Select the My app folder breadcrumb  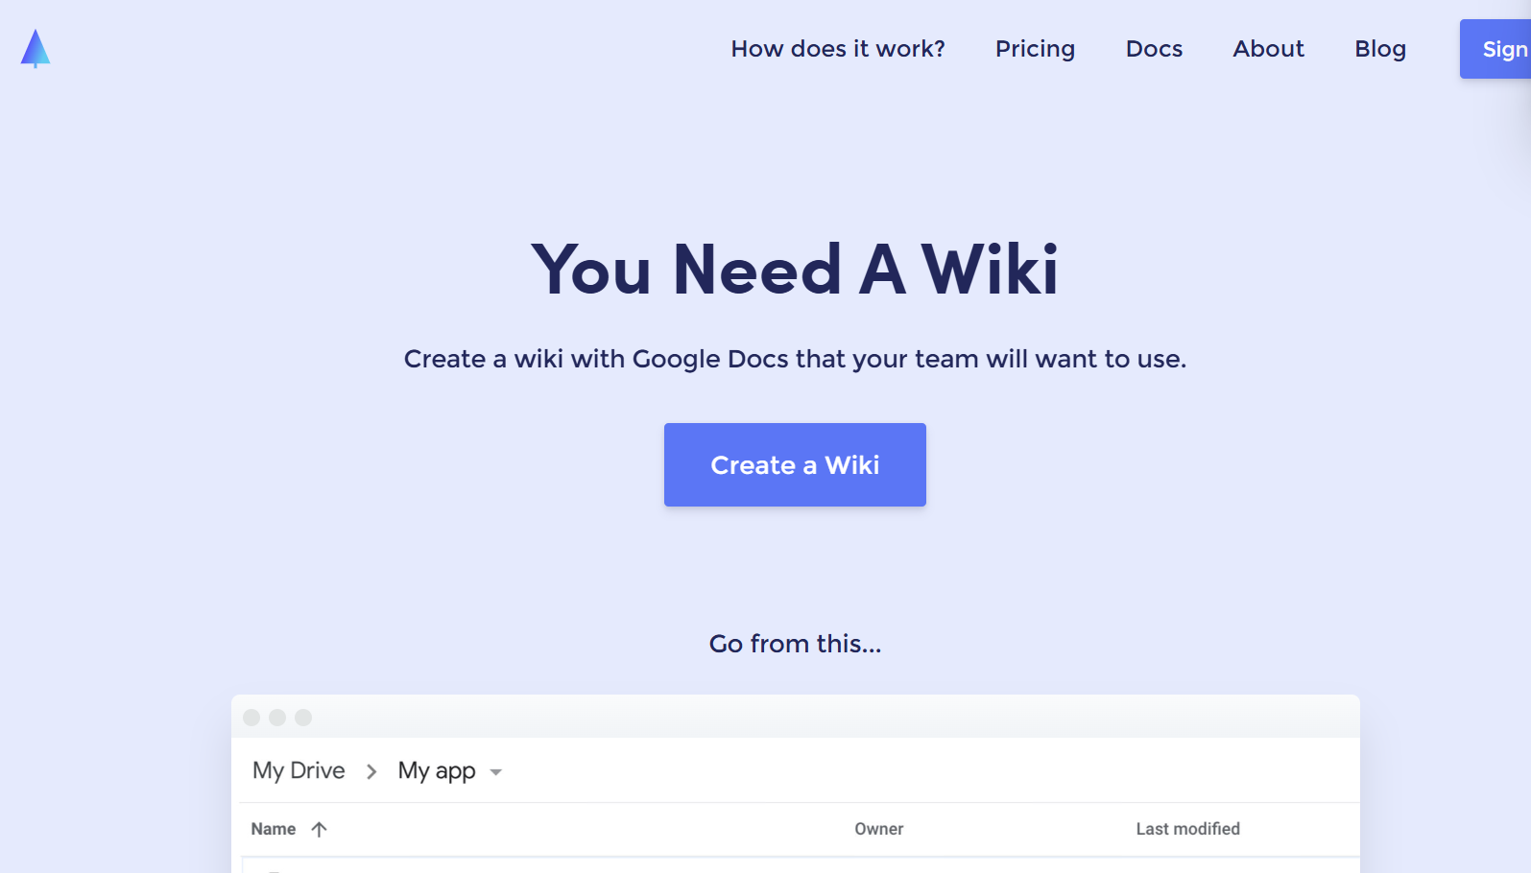pyautogui.click(x=437, y=770)
